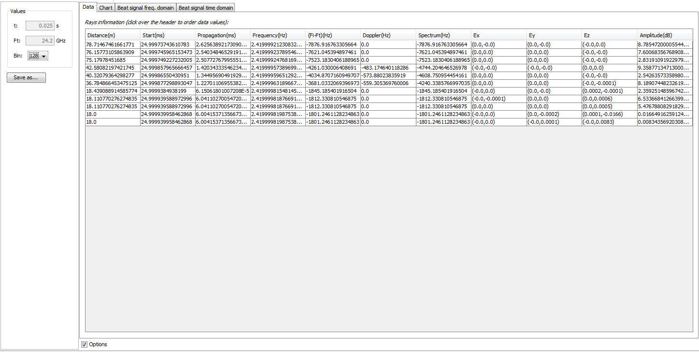Select the row with distance 42.58082197421745

tap(113, 68)
